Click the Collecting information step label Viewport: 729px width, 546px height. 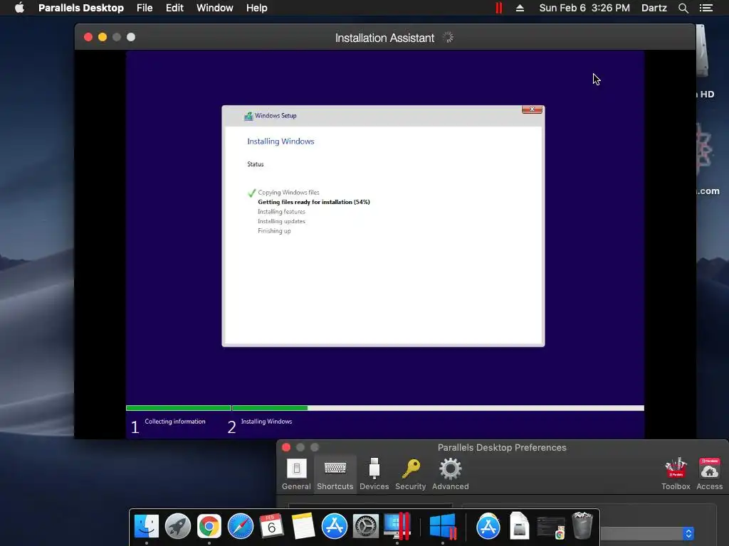click(x=175, y=422)
